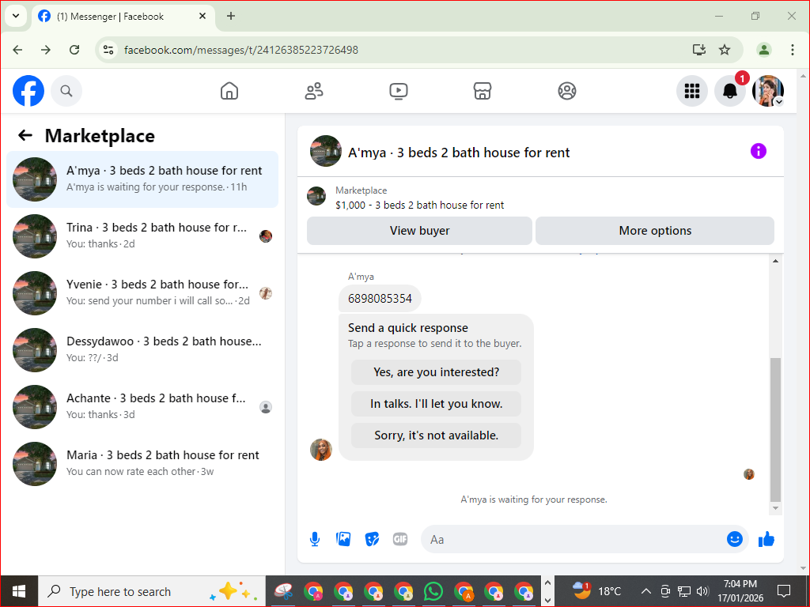The height and width of the screenshot is (607, 810).
Task: Open account profile picture menu
Action: (768, 91)
